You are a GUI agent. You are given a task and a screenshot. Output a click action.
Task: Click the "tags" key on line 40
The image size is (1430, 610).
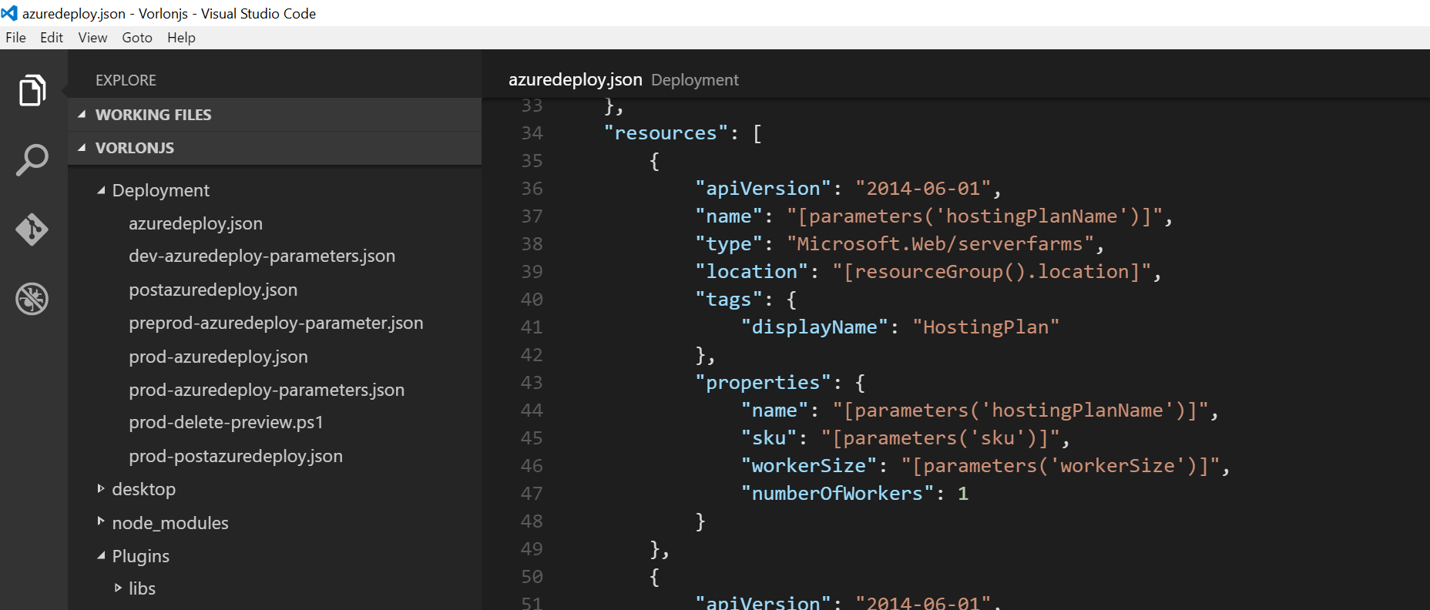(x=728, y=300)
